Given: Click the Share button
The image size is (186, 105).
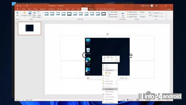Looking at the screenshot, I should [169, 9].
